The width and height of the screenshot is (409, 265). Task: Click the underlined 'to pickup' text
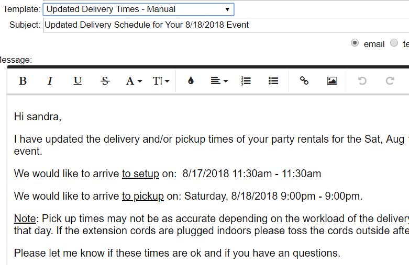click(x=143, y=197)
